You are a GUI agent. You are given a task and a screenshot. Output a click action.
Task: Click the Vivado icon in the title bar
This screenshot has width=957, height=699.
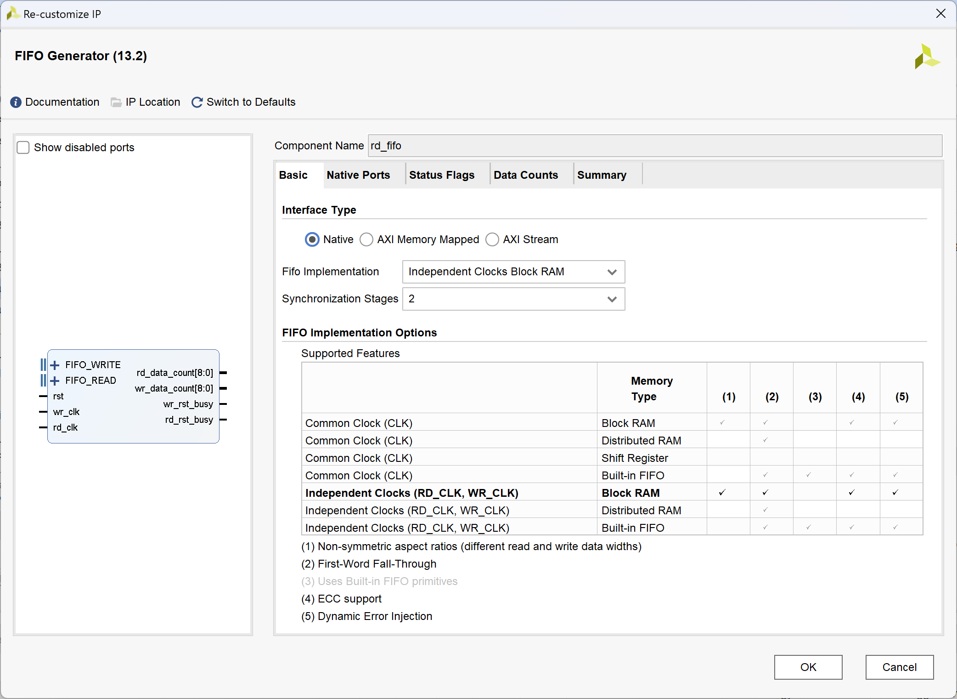click(12, 14)
